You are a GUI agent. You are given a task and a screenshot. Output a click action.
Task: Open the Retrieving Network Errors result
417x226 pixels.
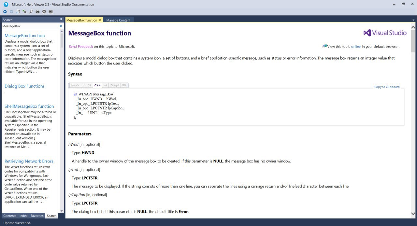(x=29, y=161)
